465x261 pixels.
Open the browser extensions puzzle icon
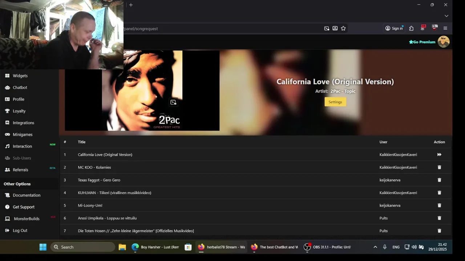point(411,28)
